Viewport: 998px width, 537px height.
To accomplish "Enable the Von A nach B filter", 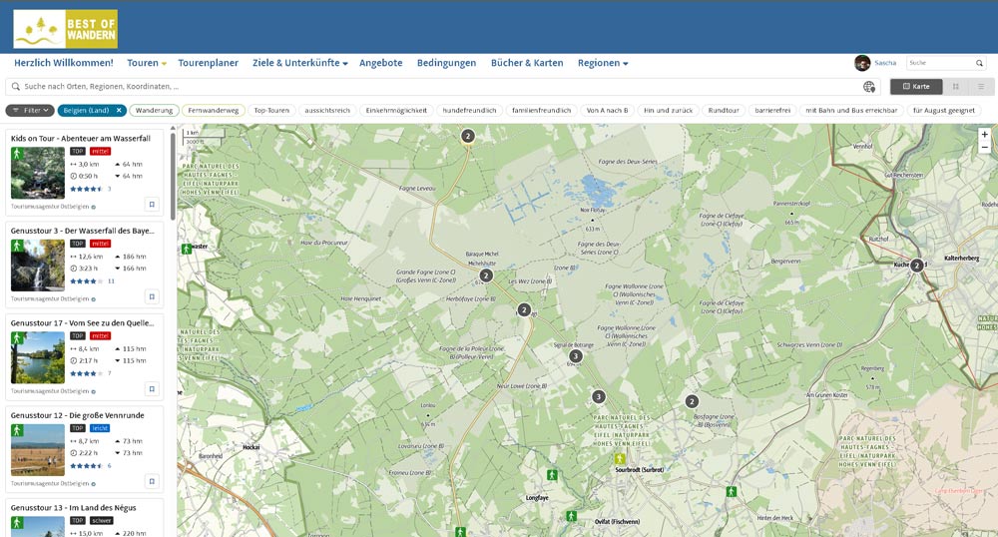I will point(607,110).
